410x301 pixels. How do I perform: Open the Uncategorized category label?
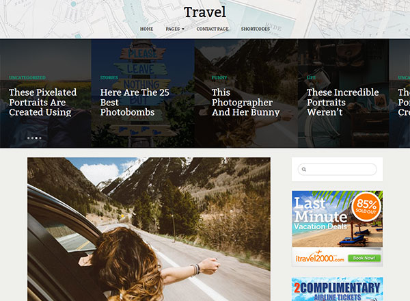tap(27, 77)
